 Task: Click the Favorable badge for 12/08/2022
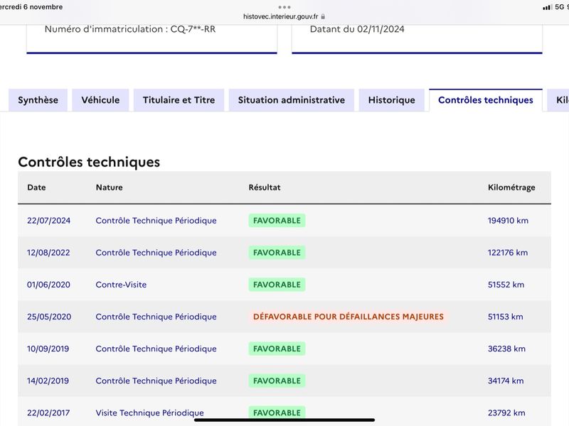pos(277,253)
